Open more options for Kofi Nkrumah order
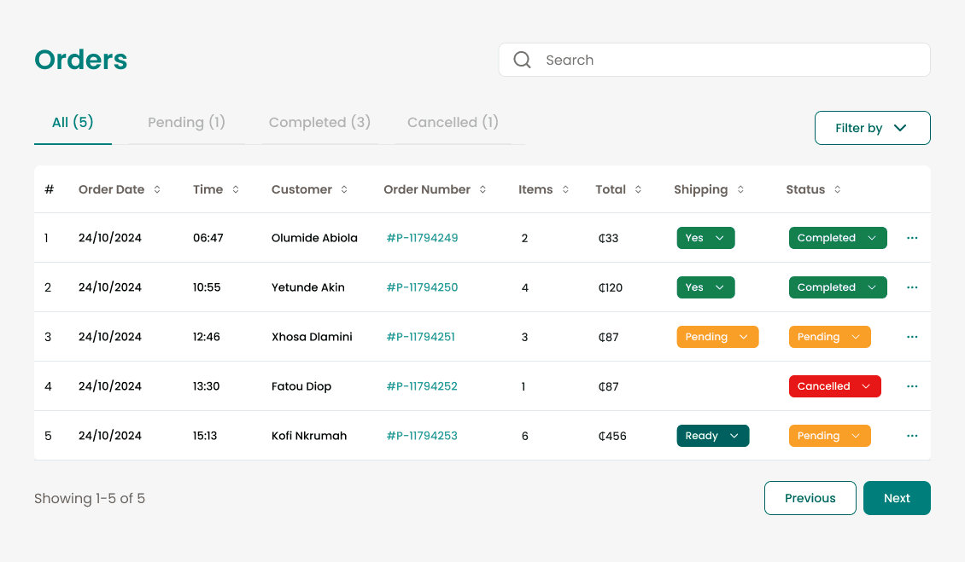This screenshot has height=562, width=965. pyautogui.click(x=912, y=436)
